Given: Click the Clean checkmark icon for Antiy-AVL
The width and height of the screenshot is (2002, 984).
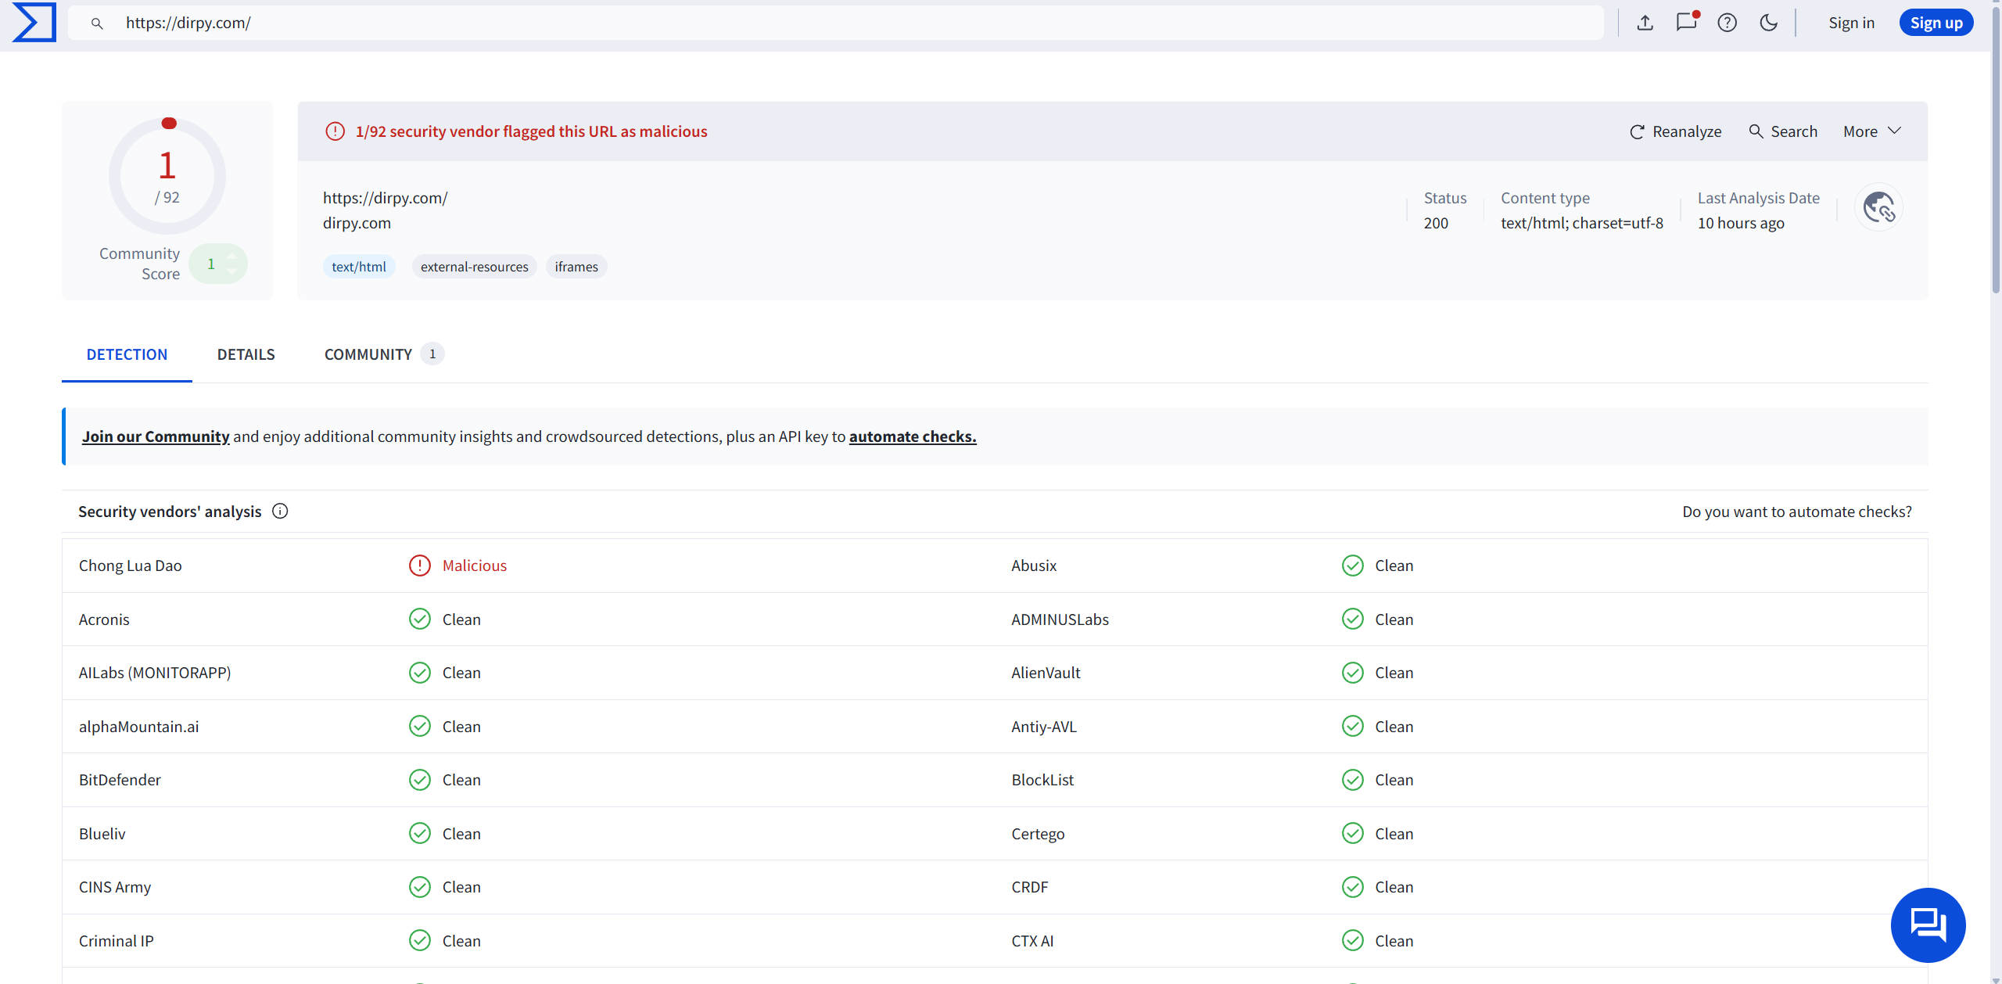Looking at the screenshot, I should [1353, 727].
